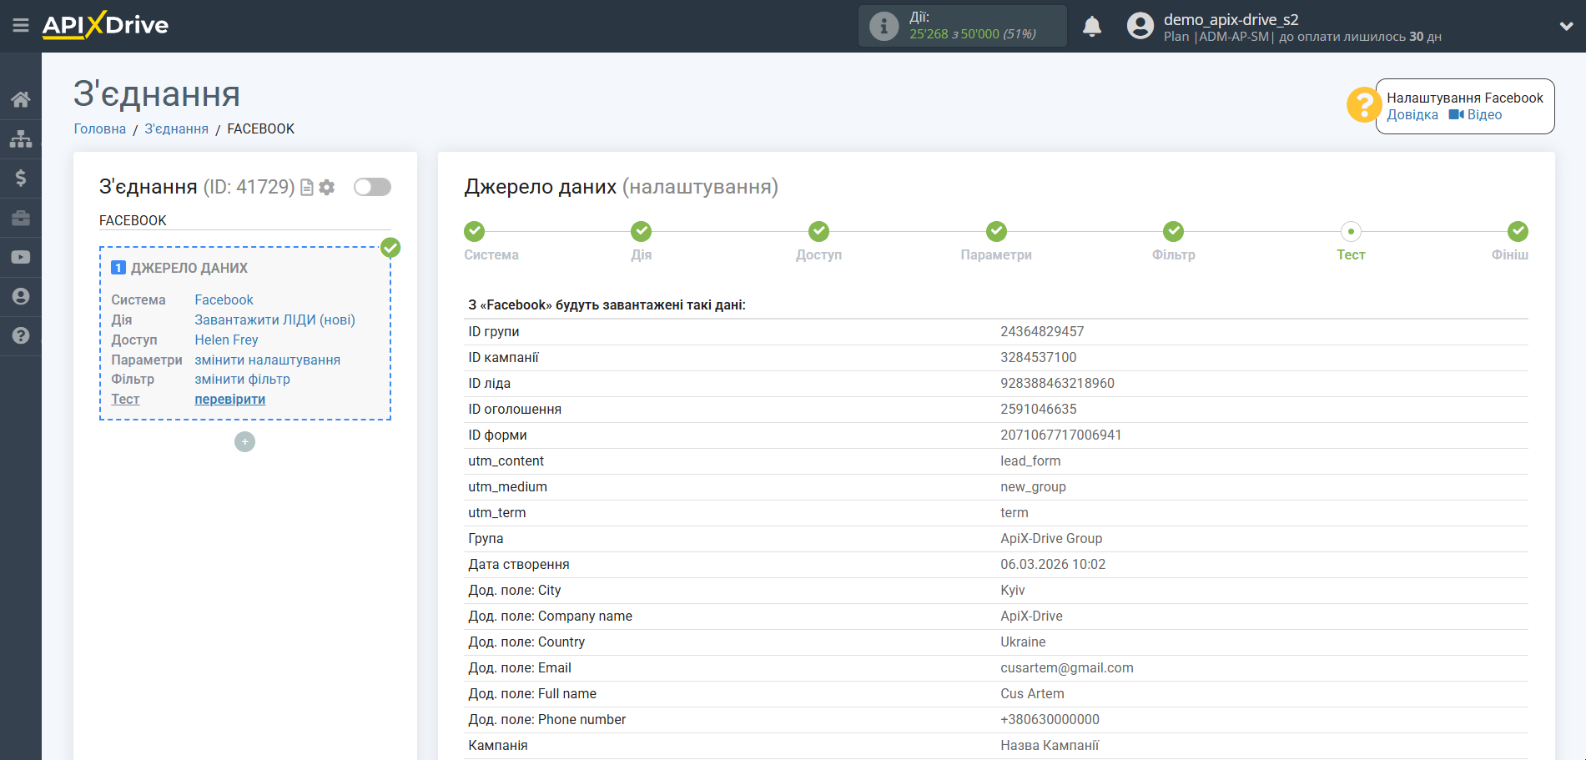Image resolution: width=1586 pixels, height=760 pixels.
Task: Click the briefcase icon in the sidebar
Action: pyautogui.click(x=21, y=218)
